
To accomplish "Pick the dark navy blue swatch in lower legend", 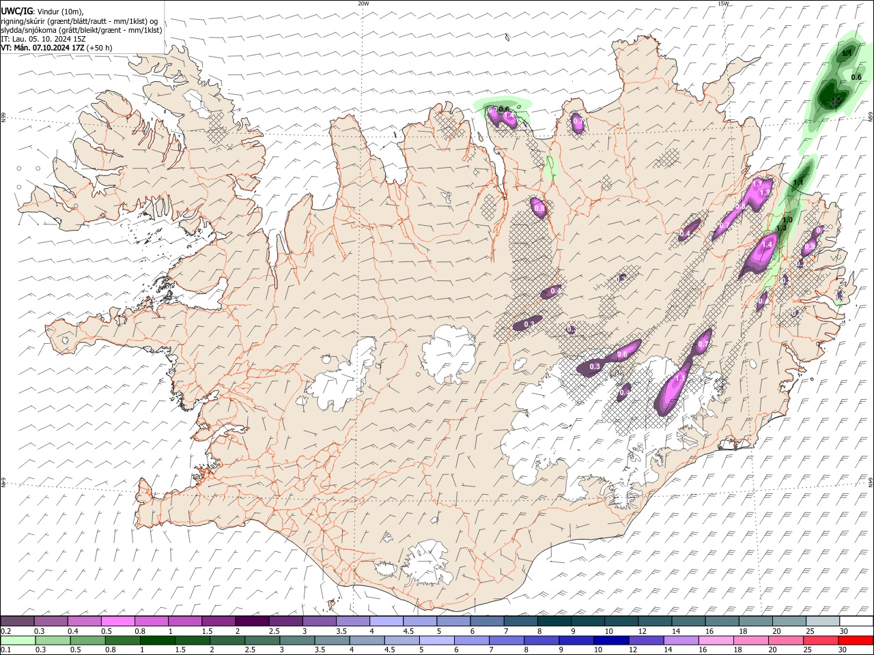I will (610, 640).
